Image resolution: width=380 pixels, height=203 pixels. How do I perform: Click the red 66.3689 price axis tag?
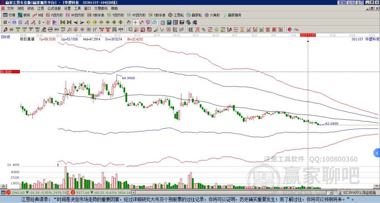coord(10,72)
